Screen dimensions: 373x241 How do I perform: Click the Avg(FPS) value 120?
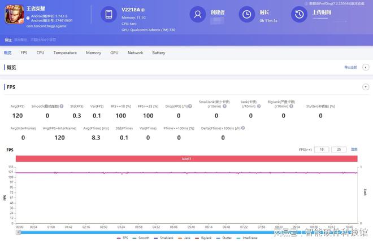pos(18,116)
